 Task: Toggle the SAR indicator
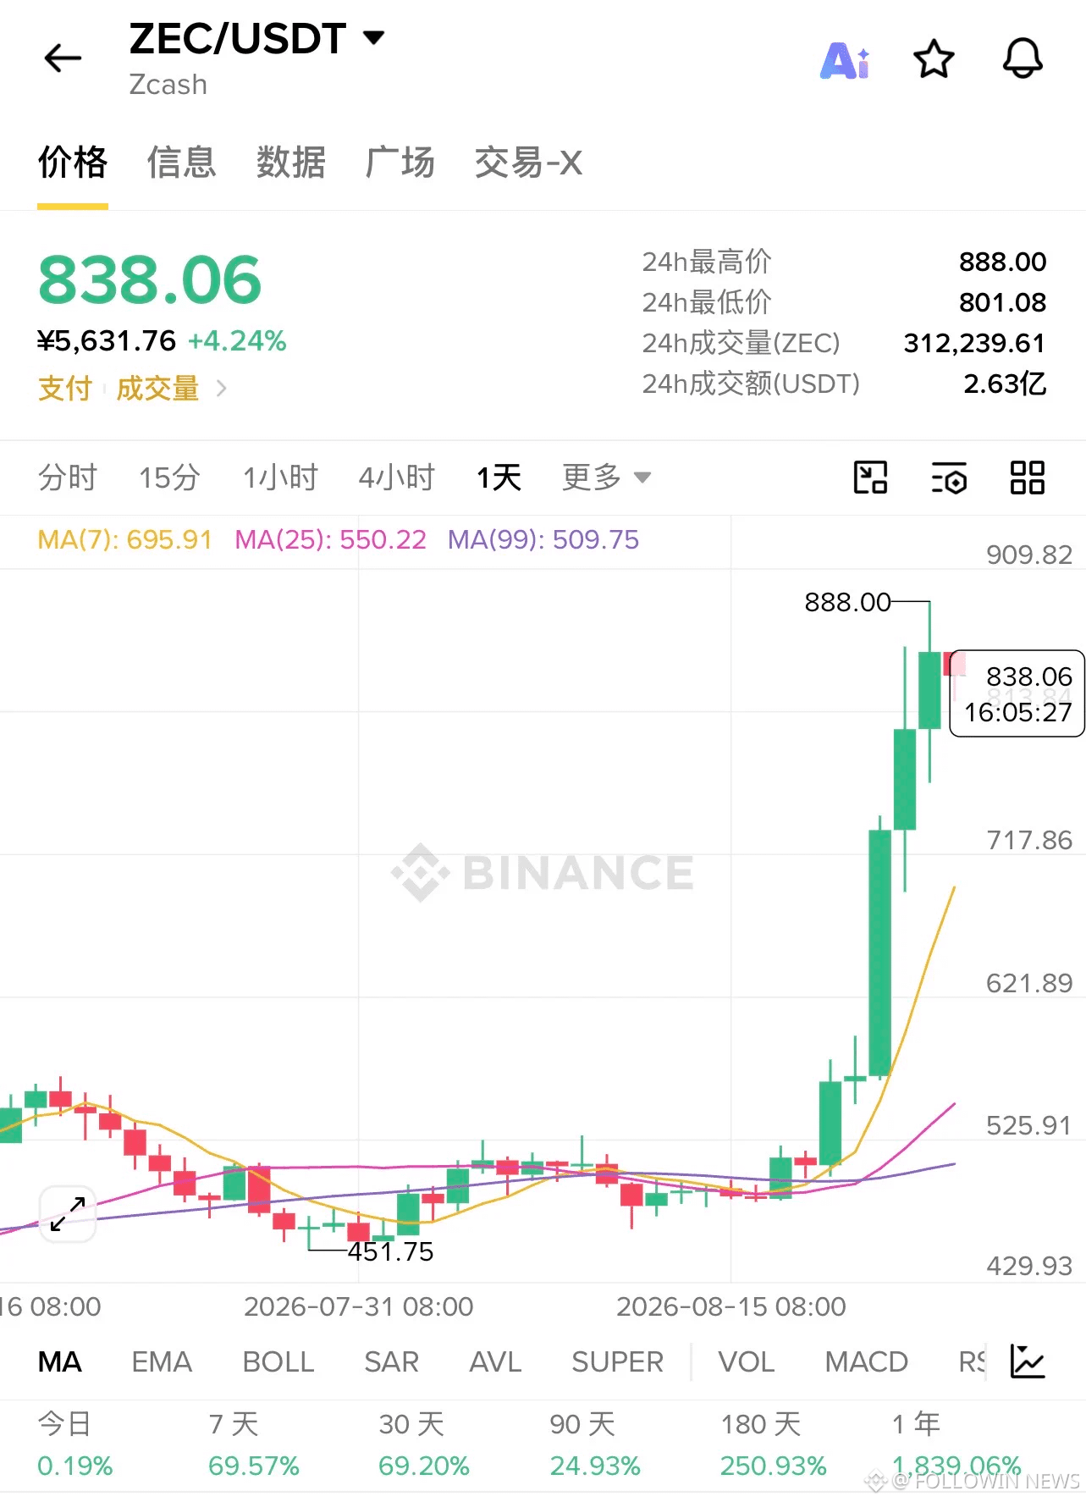tap(392, 1361)
